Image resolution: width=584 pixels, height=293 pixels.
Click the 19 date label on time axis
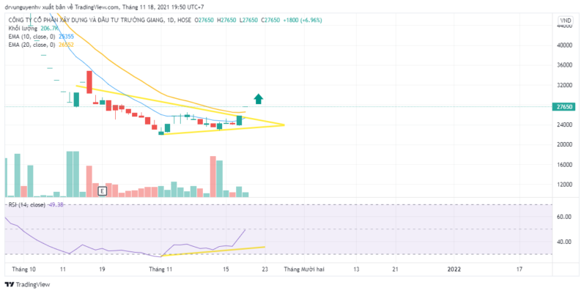coord(102,269)
